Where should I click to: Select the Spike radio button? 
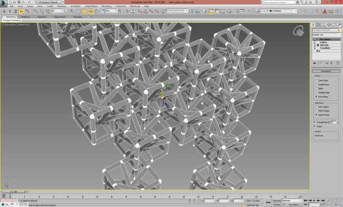[x=316, y=88]
